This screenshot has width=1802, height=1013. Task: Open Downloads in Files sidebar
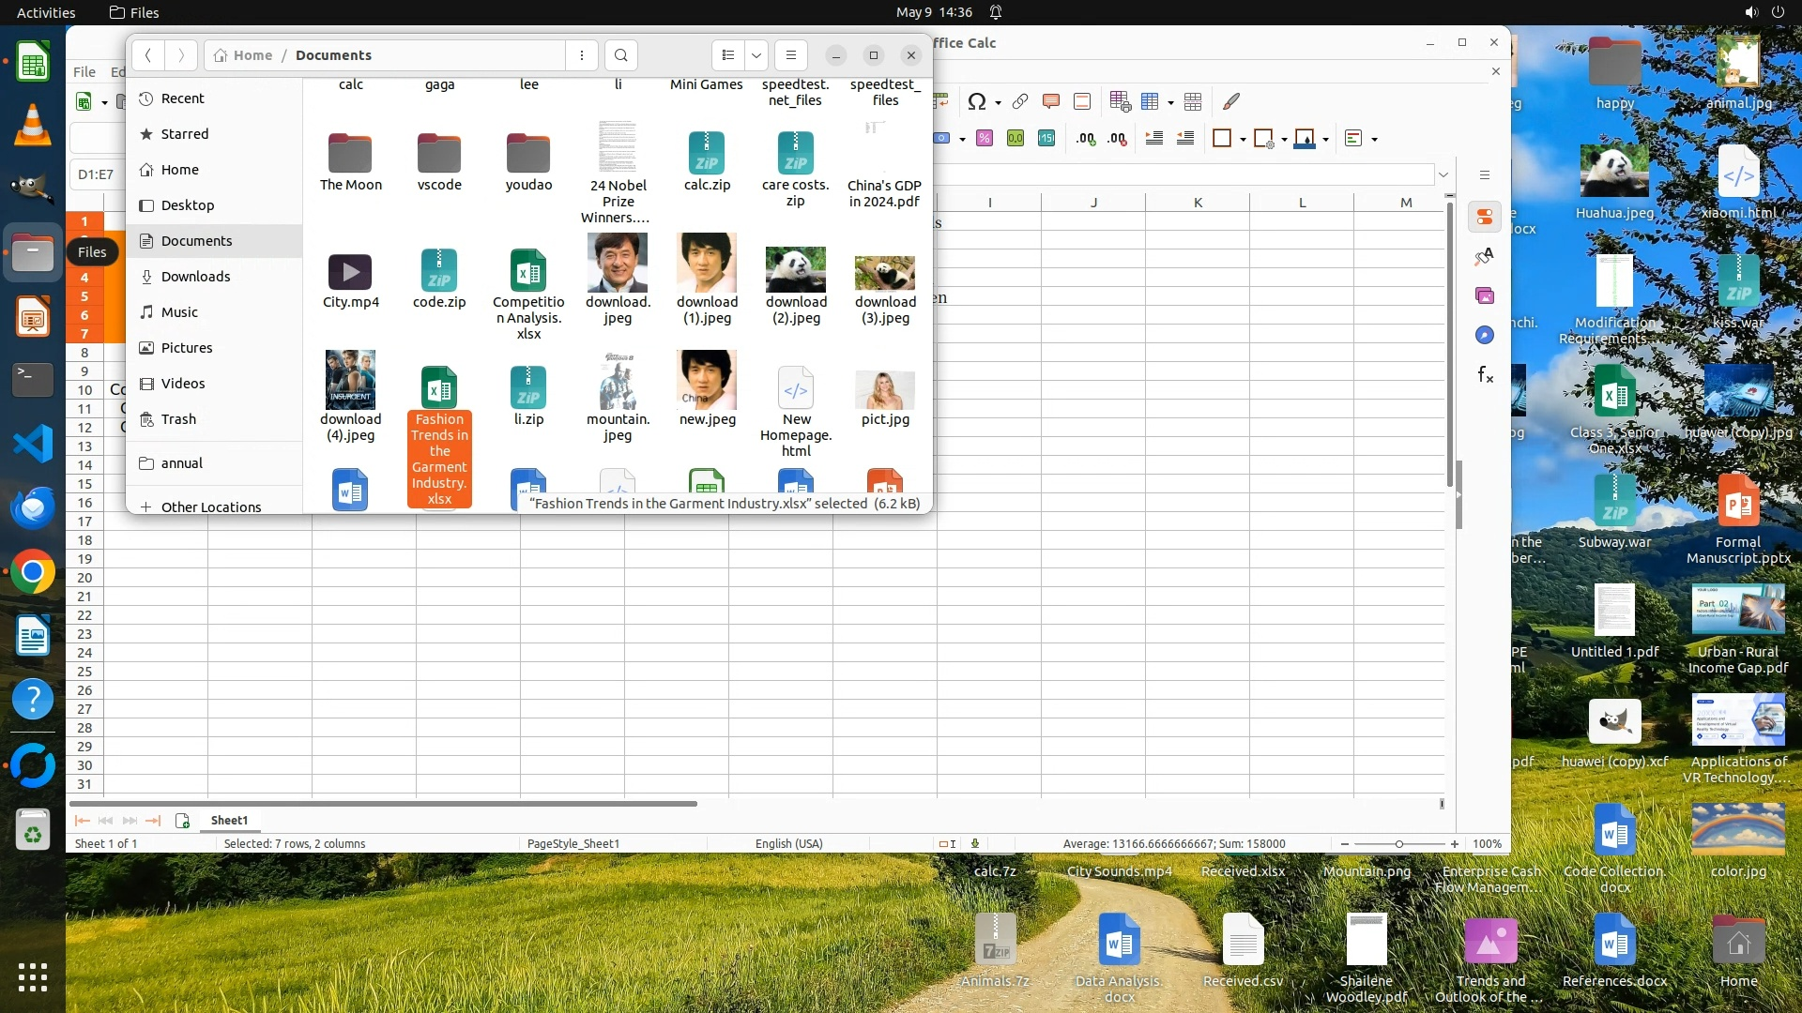tap(195, 277)
